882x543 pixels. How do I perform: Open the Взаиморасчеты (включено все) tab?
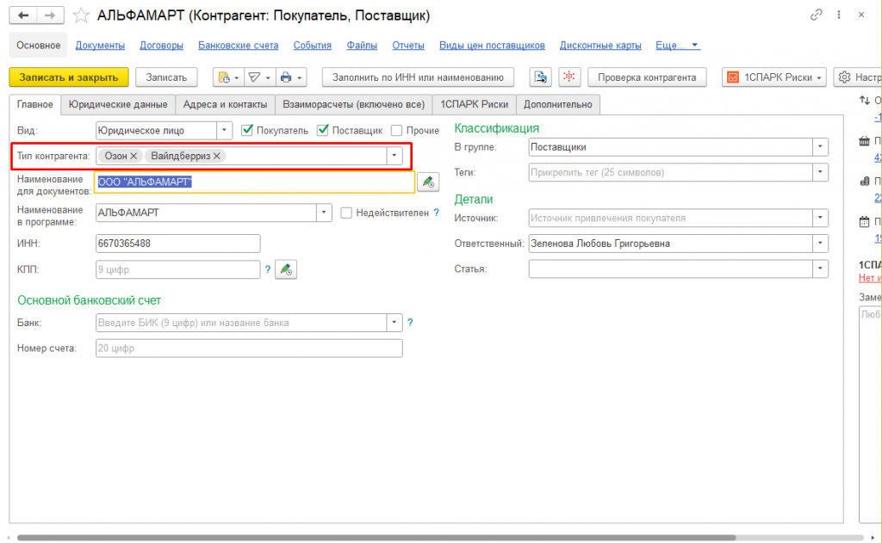353,104
